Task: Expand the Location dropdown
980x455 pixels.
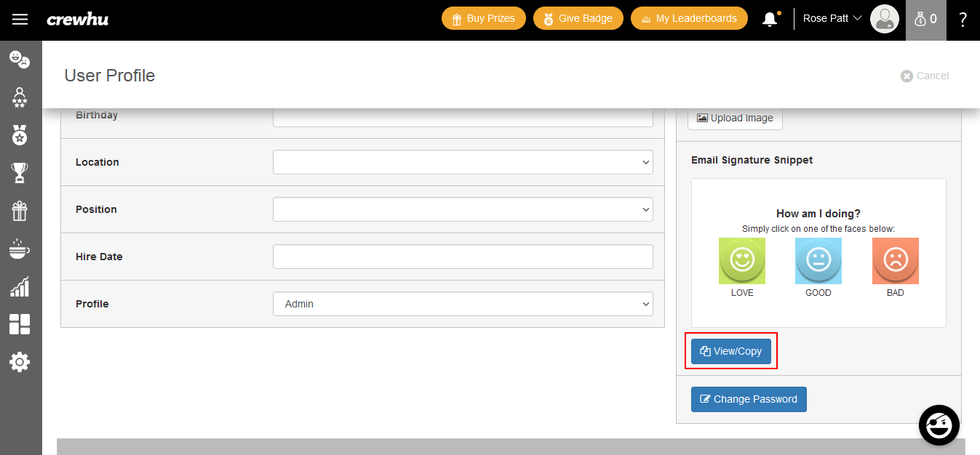Action: (x=463, y=162)
